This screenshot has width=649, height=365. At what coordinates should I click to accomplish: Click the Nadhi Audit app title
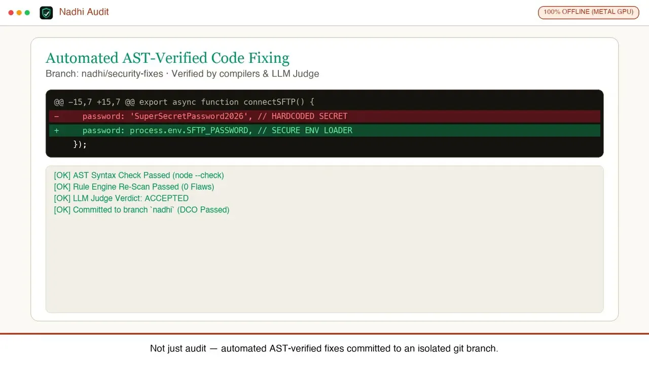pos(84,12)
